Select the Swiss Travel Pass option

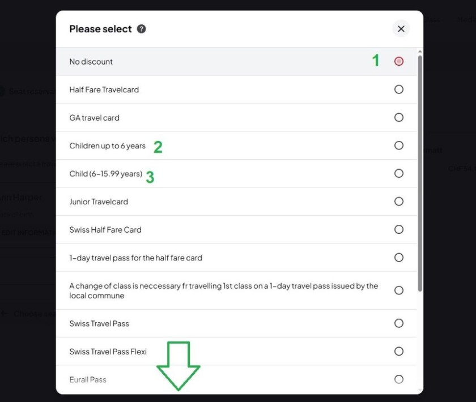(399, 323)
